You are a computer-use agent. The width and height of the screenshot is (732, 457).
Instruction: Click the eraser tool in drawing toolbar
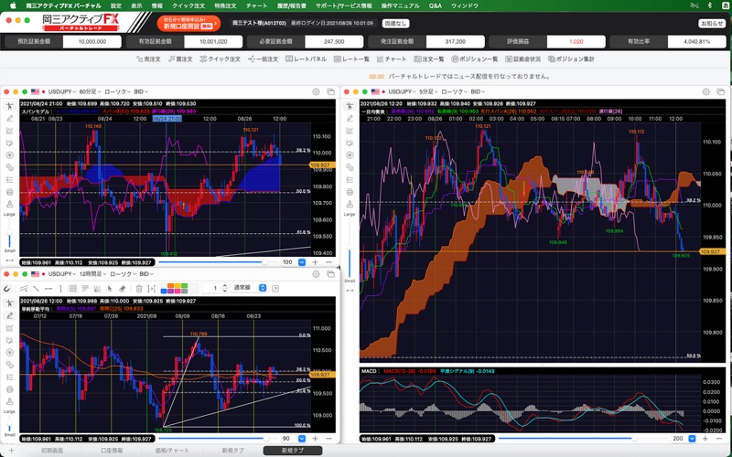[124, 288]
